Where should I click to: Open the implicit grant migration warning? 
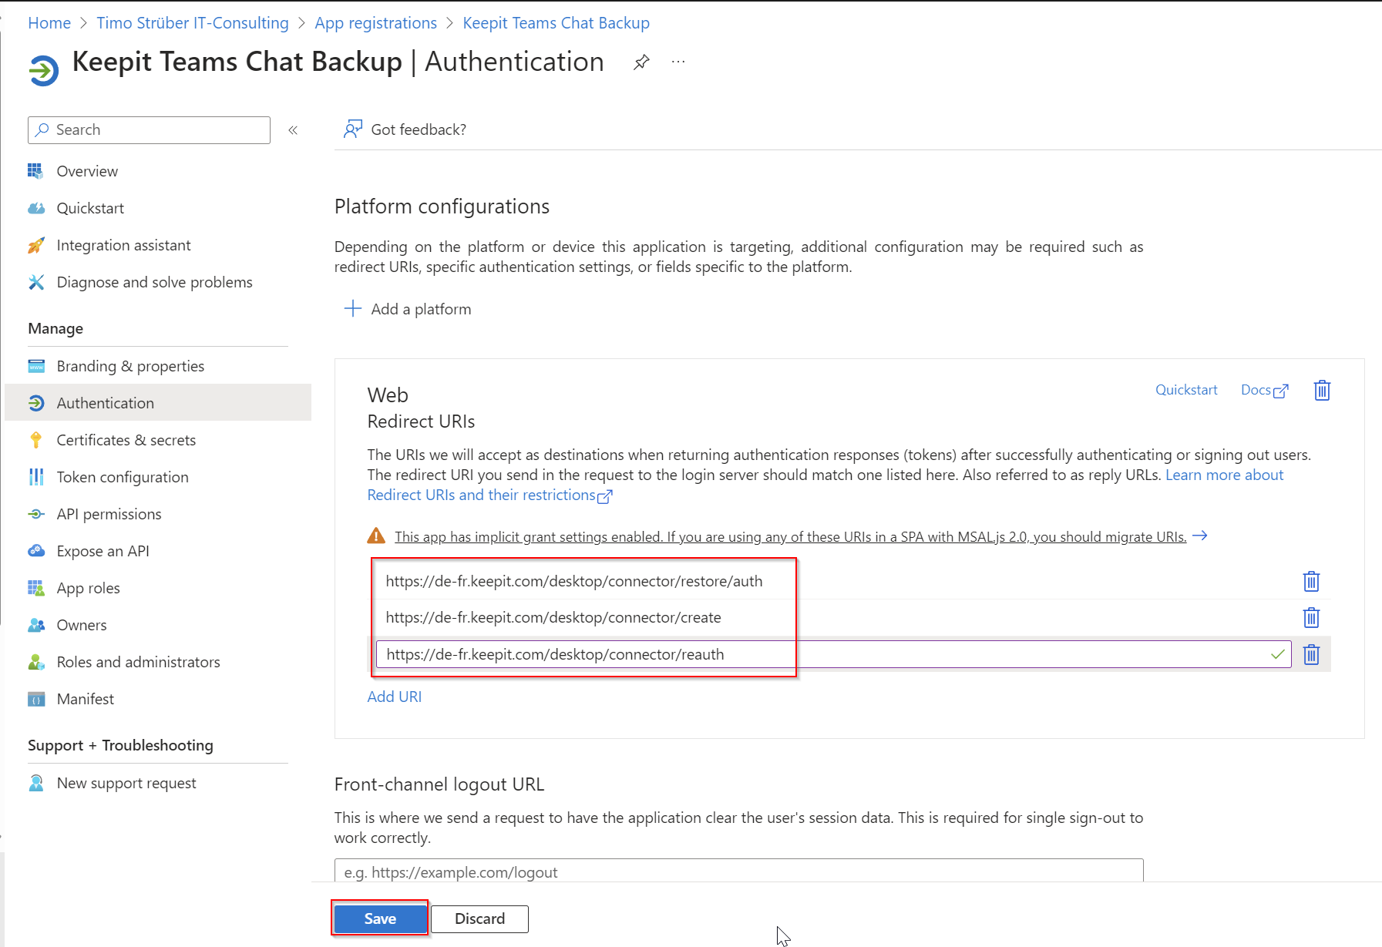[x=790, y=537]
